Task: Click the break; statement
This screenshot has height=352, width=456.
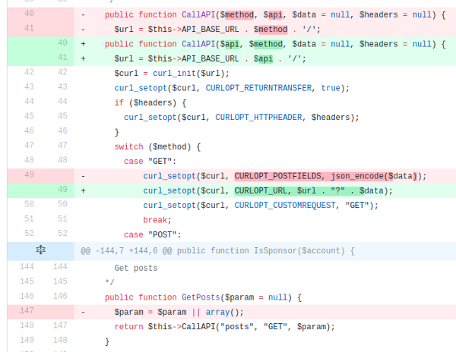Action: pos(157,220)
